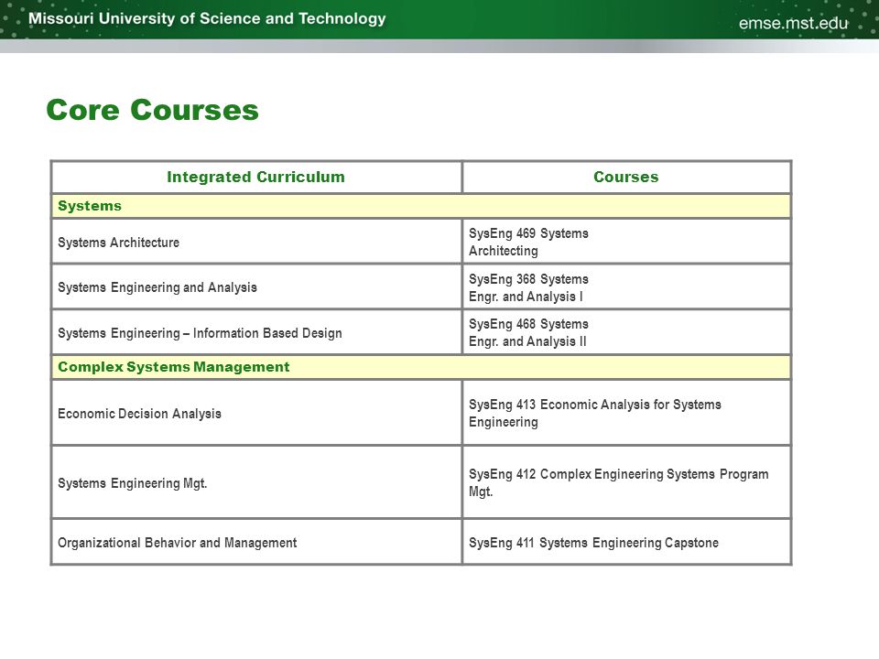The height and width of the screenshot is (659, 879).
Task: Click the Courses column header
Action: pyautogui.click(x=626, y=177)
